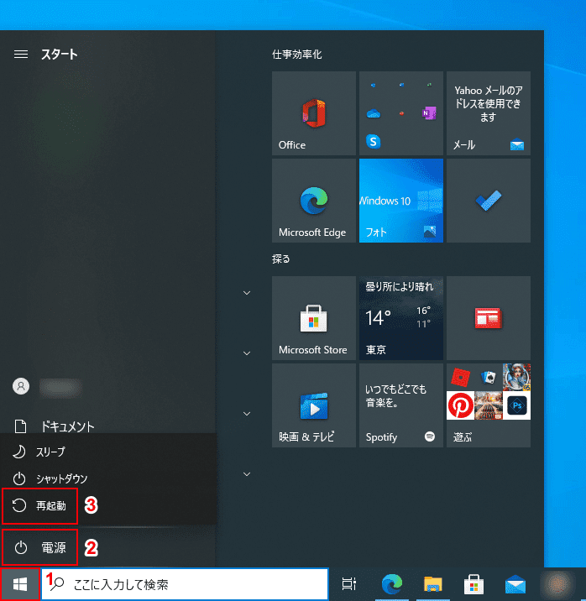Open the 遊ぶ folder label
The height and width of the screenshot is (601, 586).
[x=463, y=437]
